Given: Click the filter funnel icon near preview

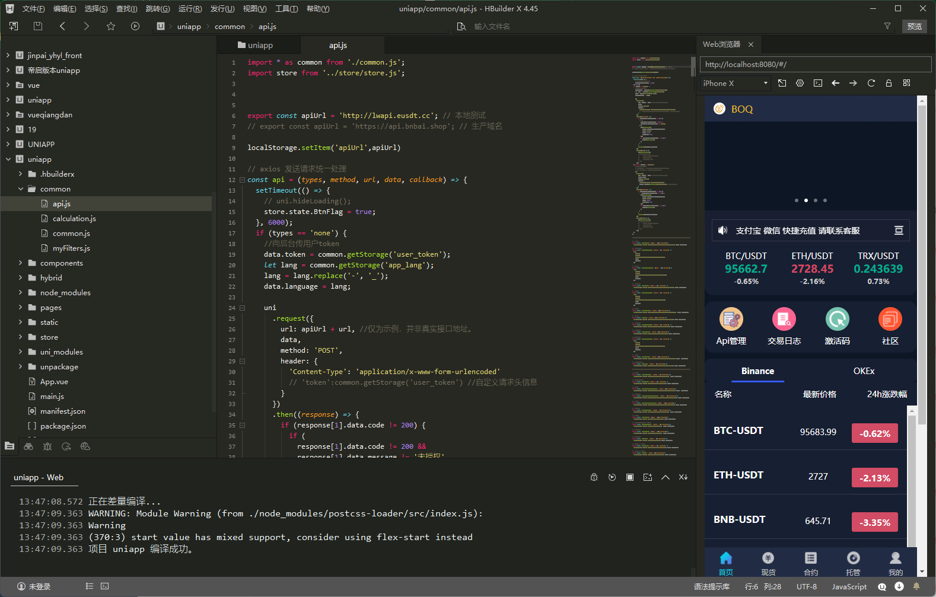Looking at the screenshot, I should coord(887,26).
